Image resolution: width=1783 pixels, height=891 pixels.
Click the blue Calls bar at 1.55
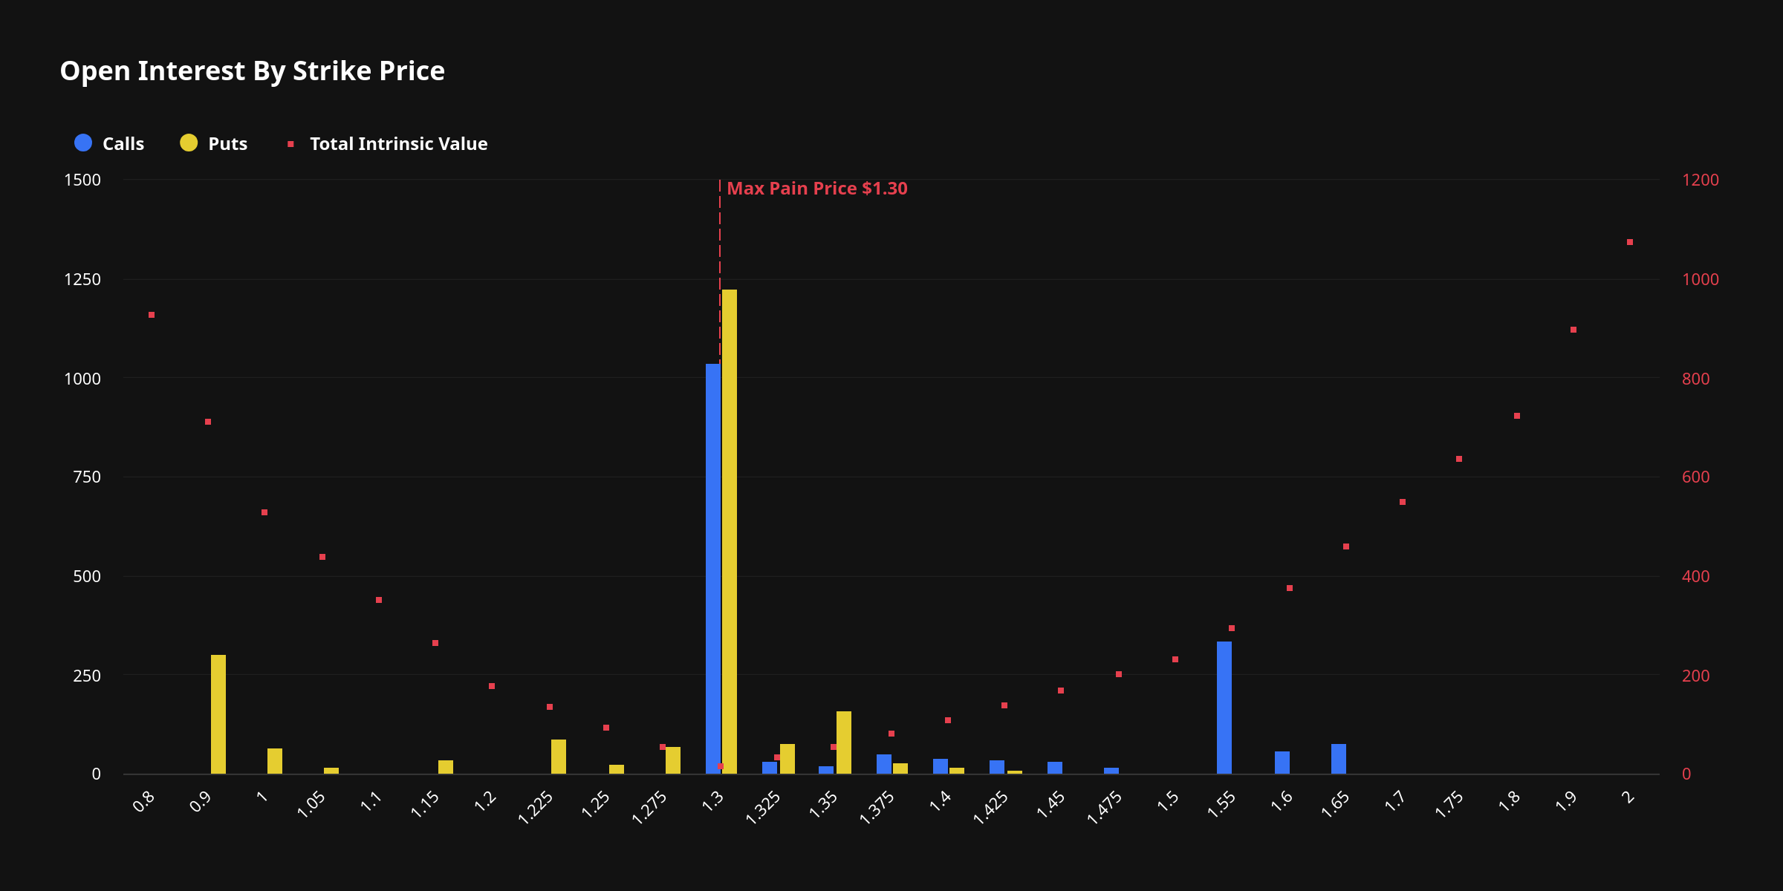click(x=1224, y=707)
